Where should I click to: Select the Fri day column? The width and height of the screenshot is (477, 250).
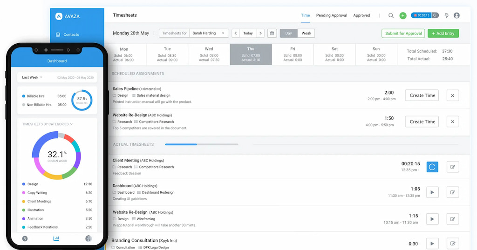tap(293, 54)
